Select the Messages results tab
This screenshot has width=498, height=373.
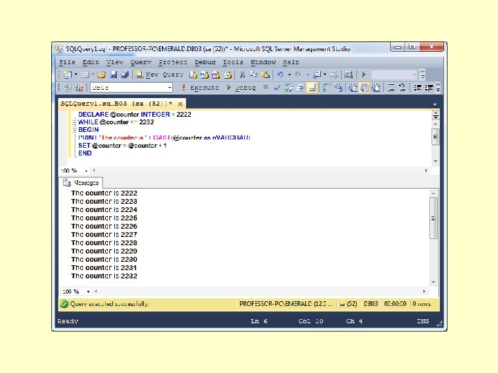83,183
